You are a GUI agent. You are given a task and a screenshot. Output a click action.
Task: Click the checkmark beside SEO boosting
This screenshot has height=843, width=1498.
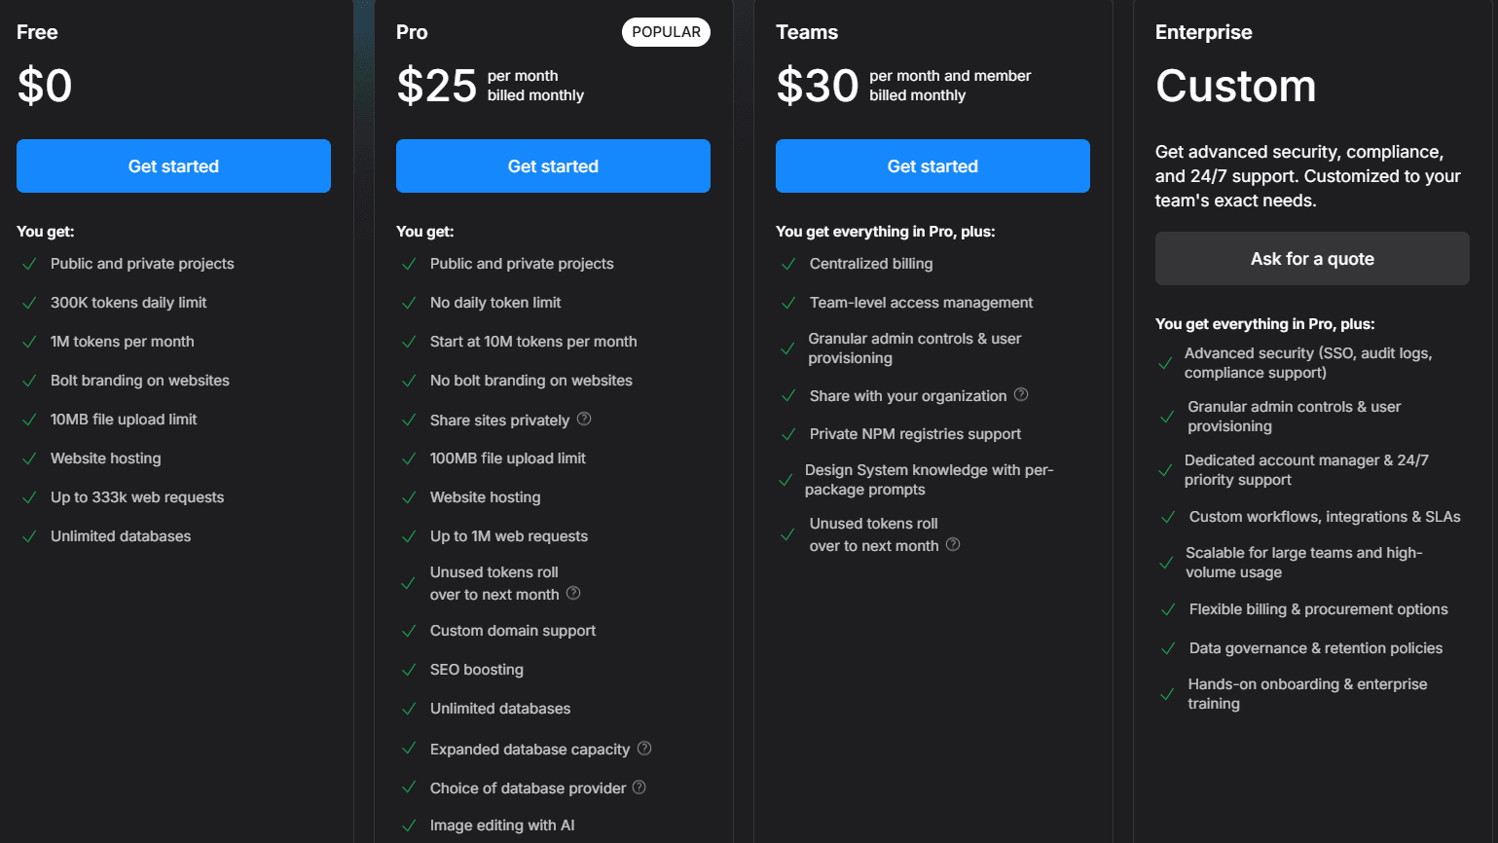410,670
